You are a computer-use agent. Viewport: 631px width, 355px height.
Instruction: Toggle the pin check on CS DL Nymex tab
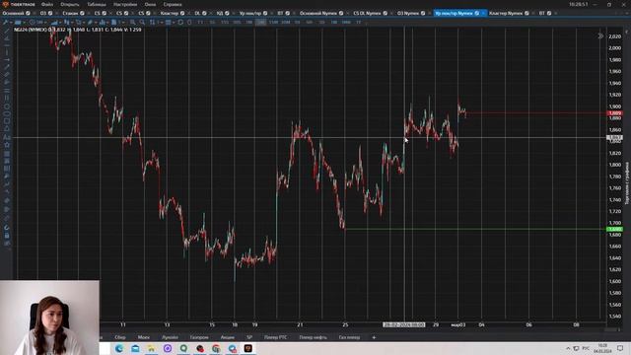point(386,13)
